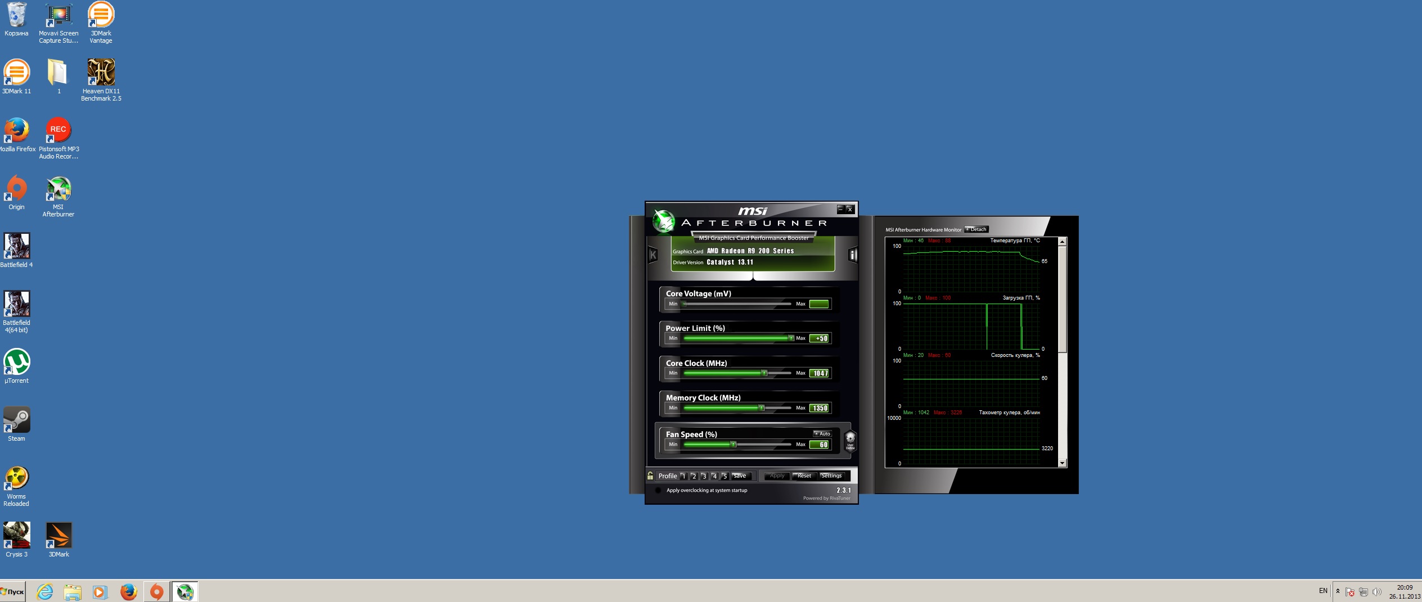Click hardware monitor scrollbar up arrow
Viewport: 1422px width, 602px height.
coord(1062,241)
